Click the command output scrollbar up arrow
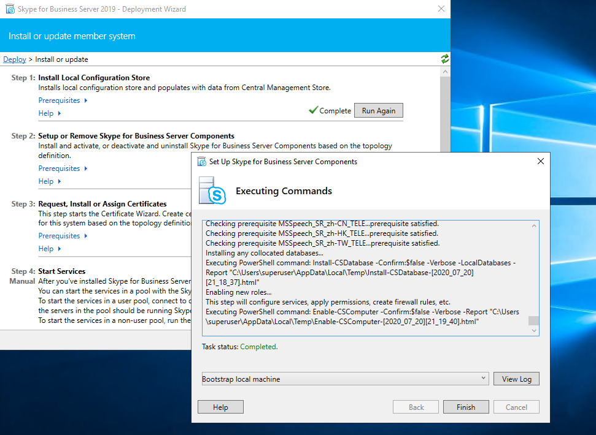This screenshot has width=596, height=435. (x=533, y=226)
